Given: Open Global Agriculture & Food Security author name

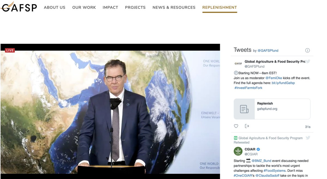Looking at the screenshot, I should pos(275,61).
